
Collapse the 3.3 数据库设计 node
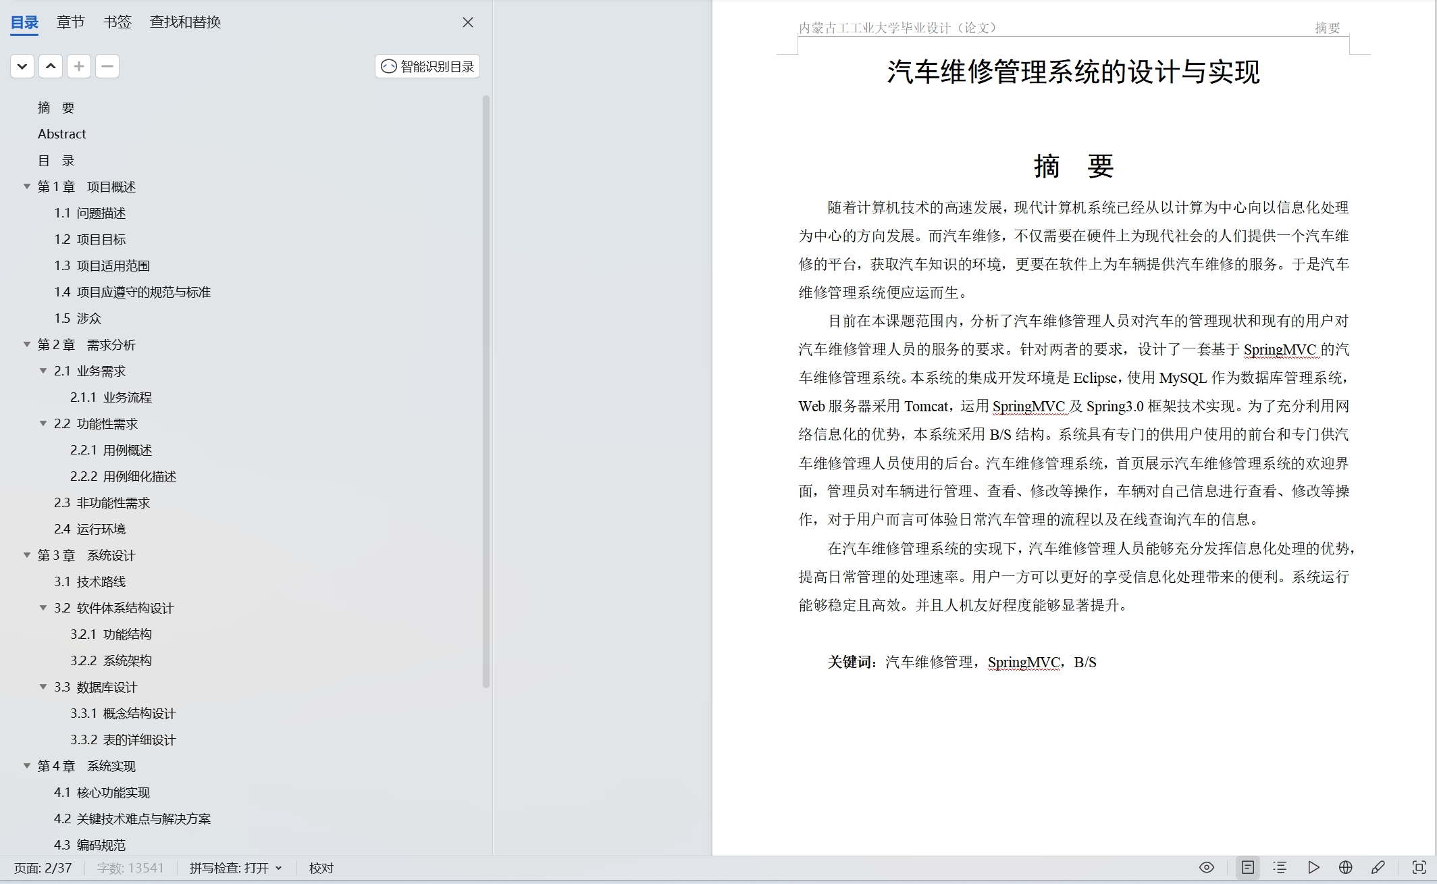(x=43, y=687)
